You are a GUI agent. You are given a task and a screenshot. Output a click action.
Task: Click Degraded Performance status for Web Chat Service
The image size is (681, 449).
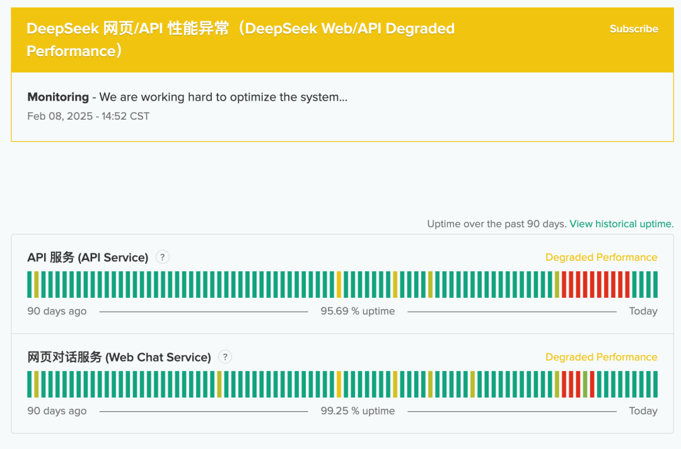(x=601, y=357)
